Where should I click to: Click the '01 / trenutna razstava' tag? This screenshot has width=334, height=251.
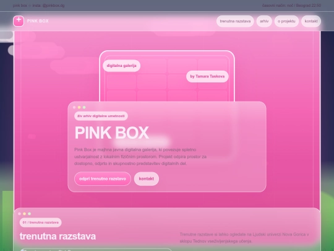(40, 222)
